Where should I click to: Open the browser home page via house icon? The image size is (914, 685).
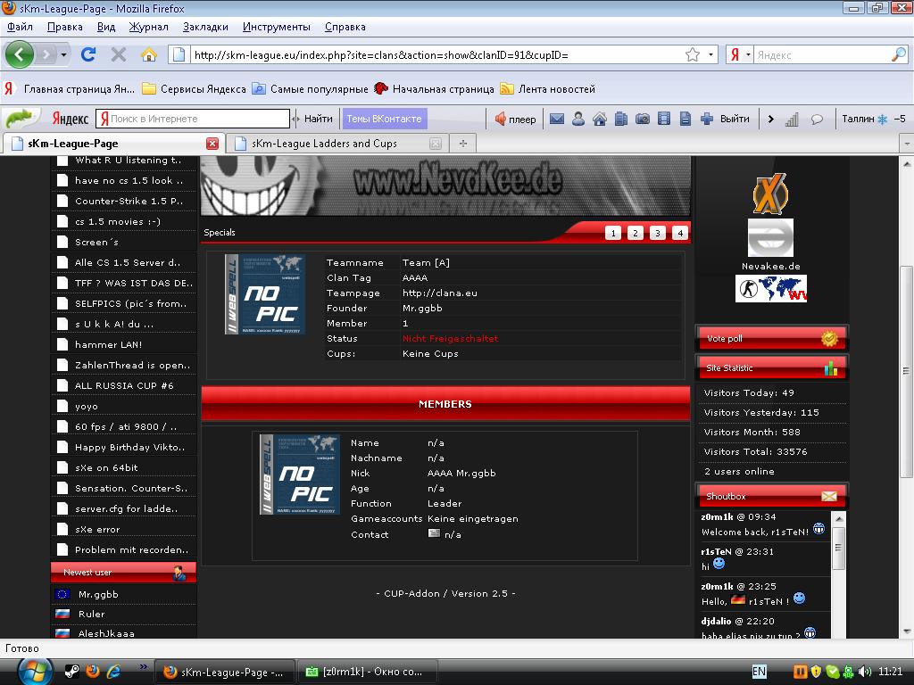[149, 54]
